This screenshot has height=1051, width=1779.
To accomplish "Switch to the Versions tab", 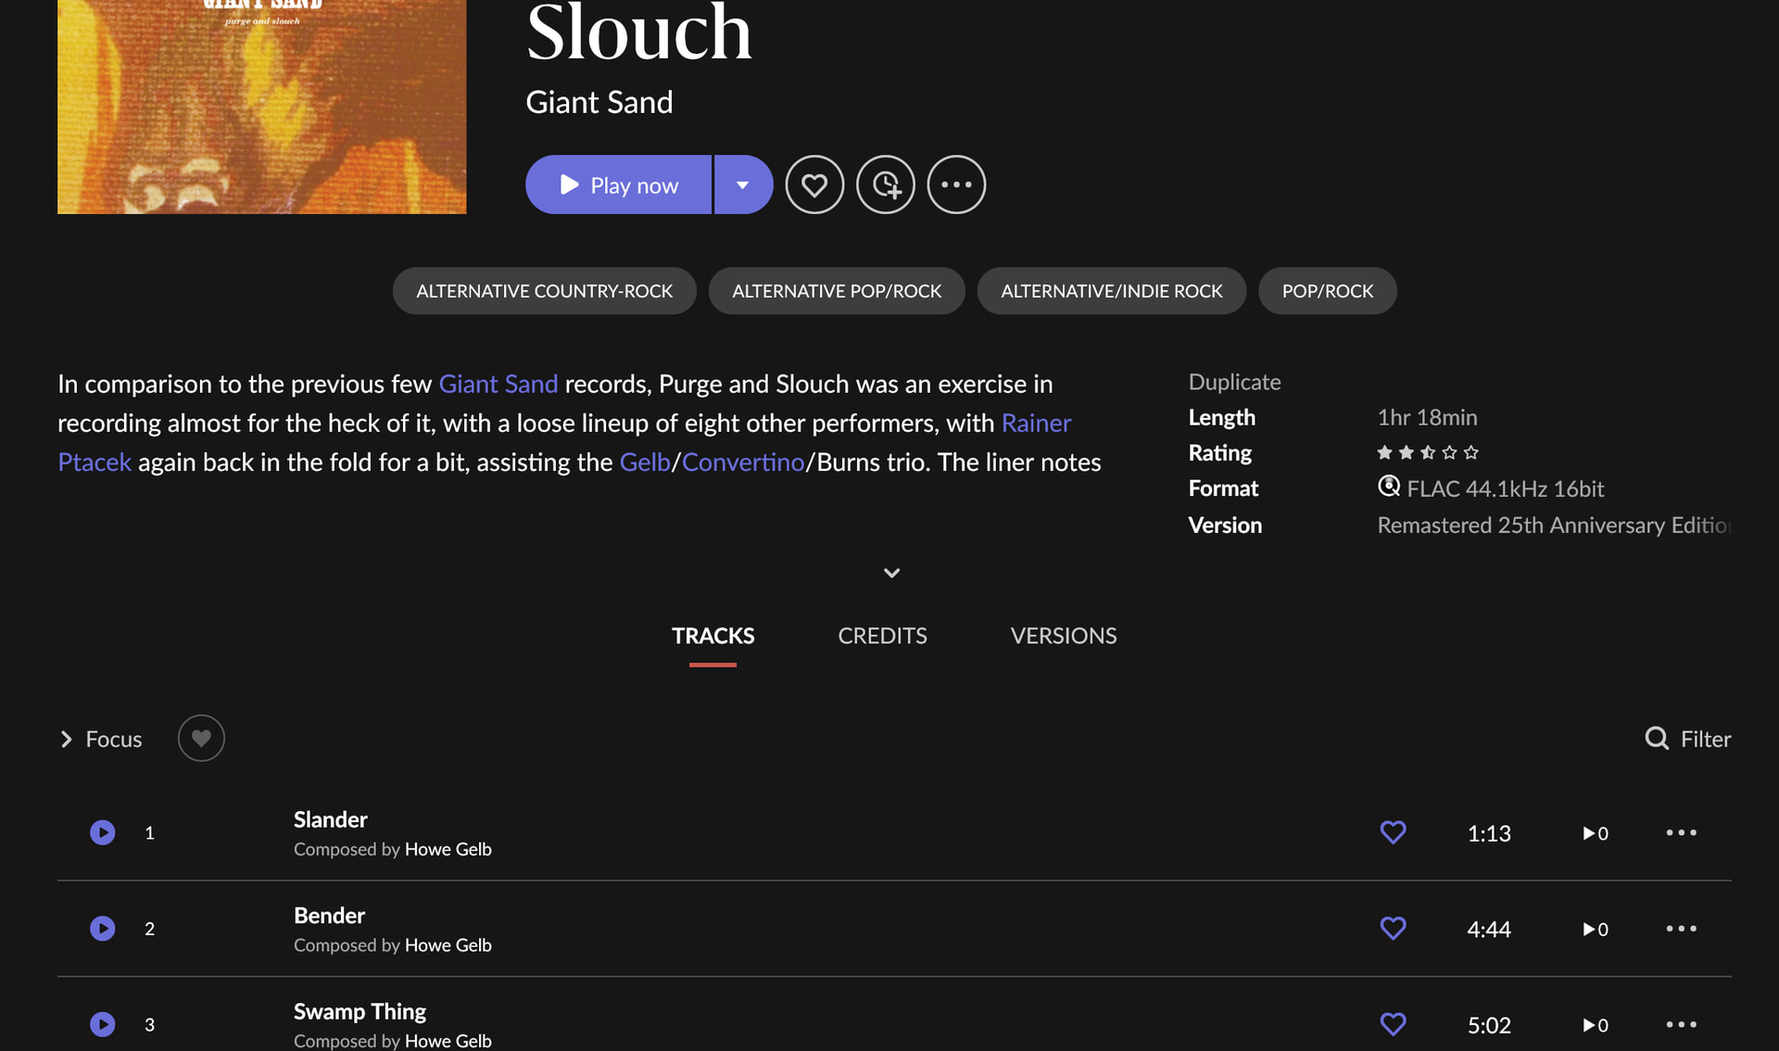I will coord(1063,636).
